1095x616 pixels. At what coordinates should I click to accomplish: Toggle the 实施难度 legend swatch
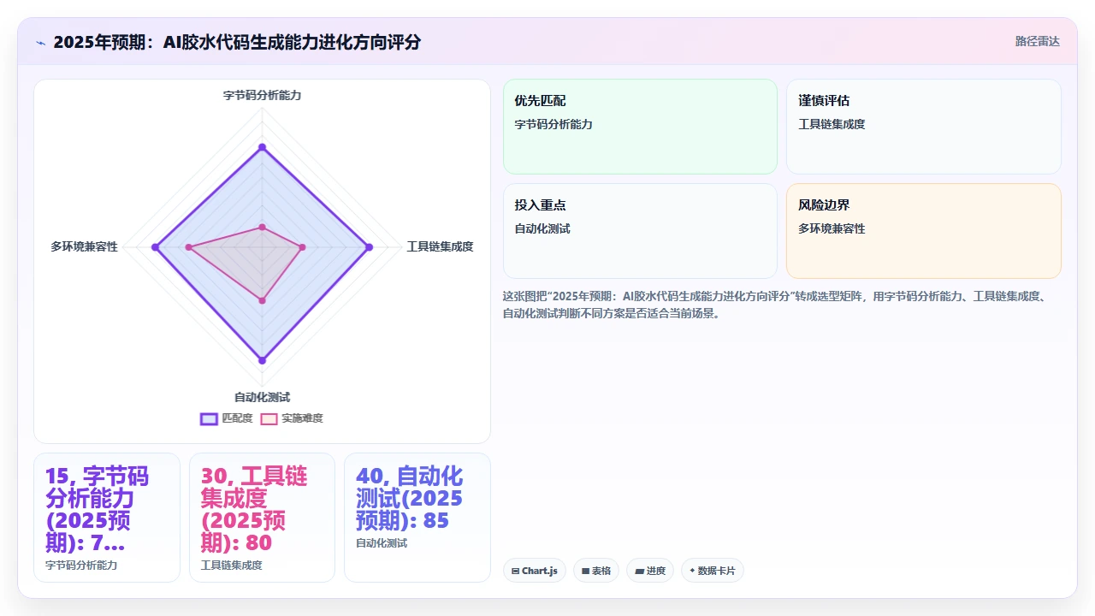click(269, 418)
